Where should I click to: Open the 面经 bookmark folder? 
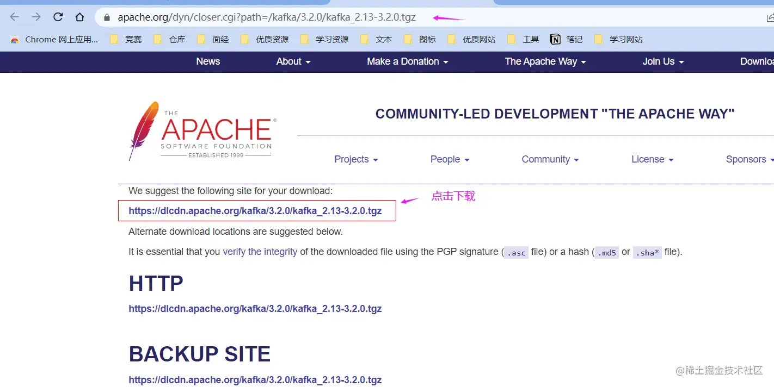213,39
